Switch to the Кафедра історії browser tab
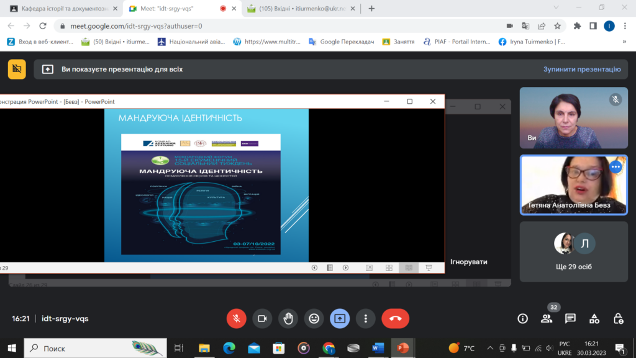 click(62, 9)
